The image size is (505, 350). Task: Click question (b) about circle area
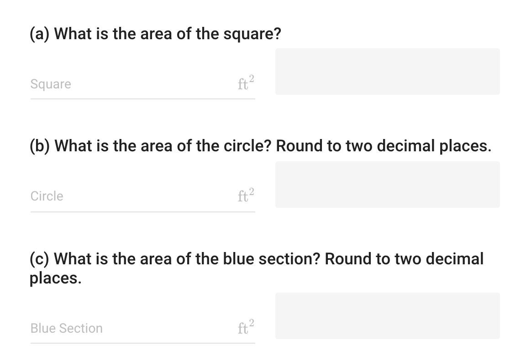point(260,145)
